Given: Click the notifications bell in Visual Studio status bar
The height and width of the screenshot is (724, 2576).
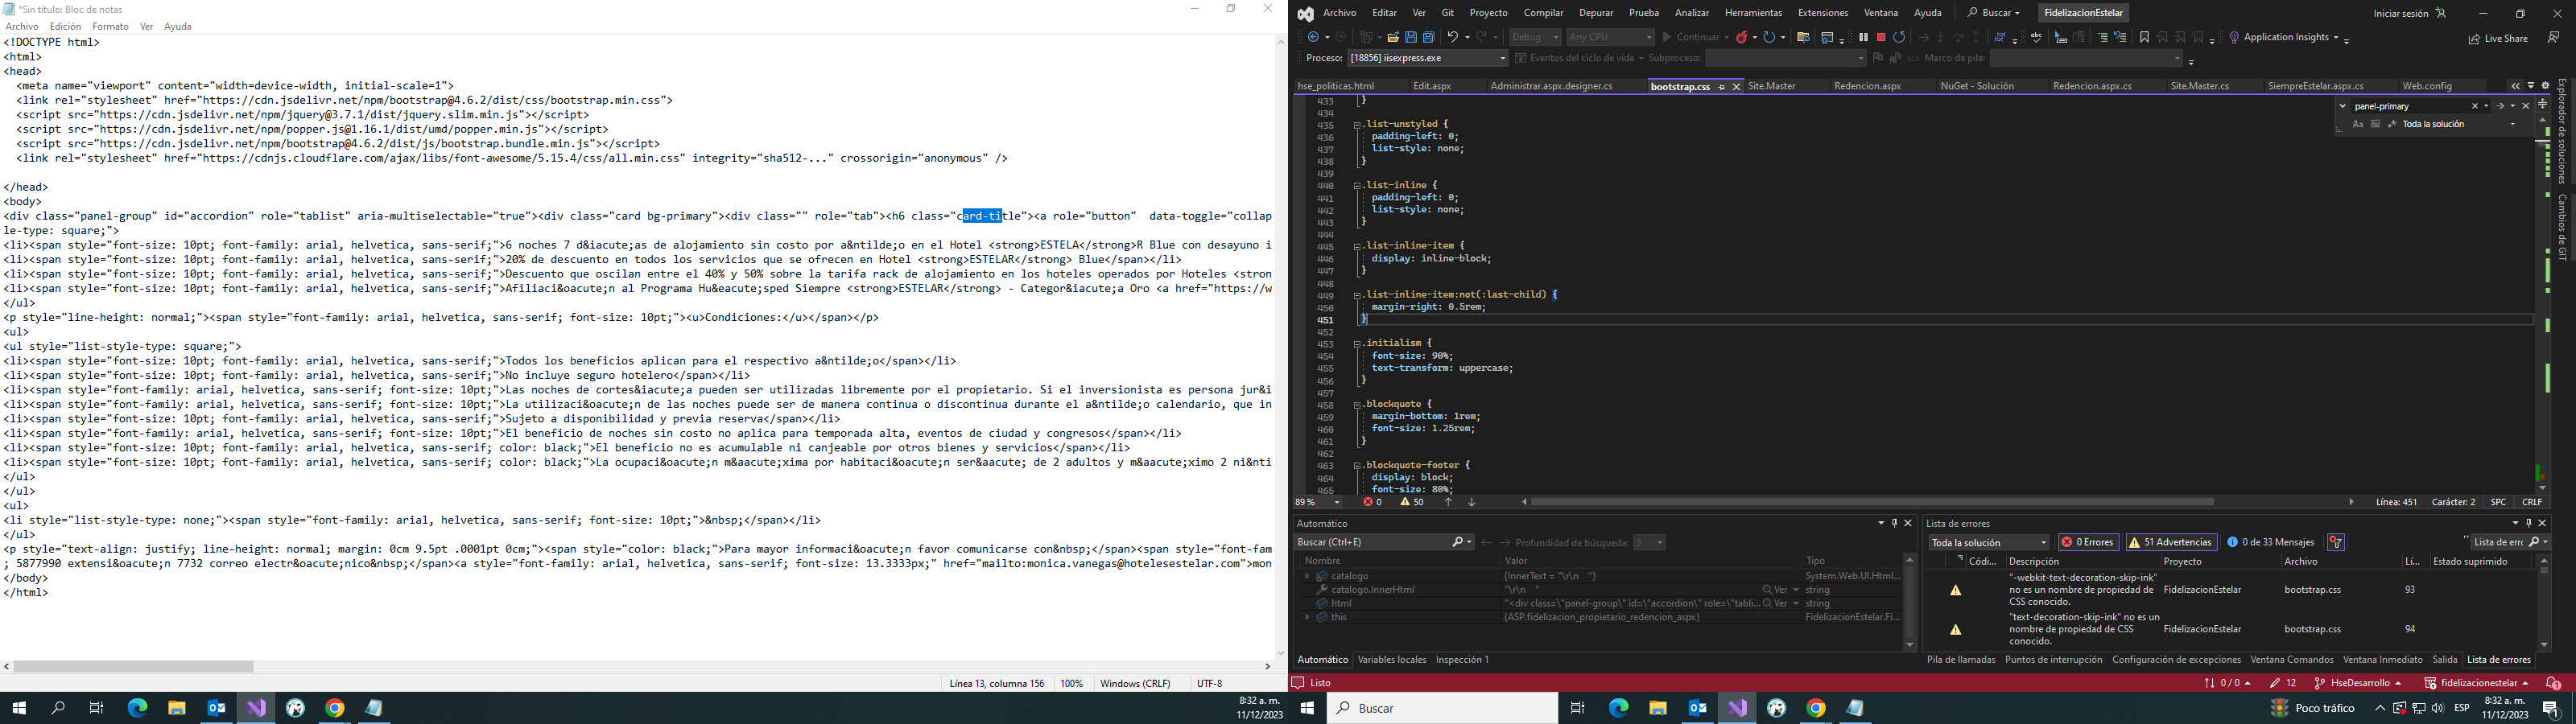Looking at the screenshot, I should (2553, 683).
